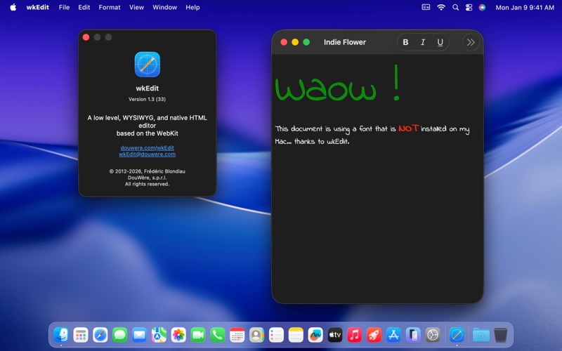Open Notes from the Dock
Image resolution: width=562 pixels, height=351 pixels.
(x=296, y=336)
